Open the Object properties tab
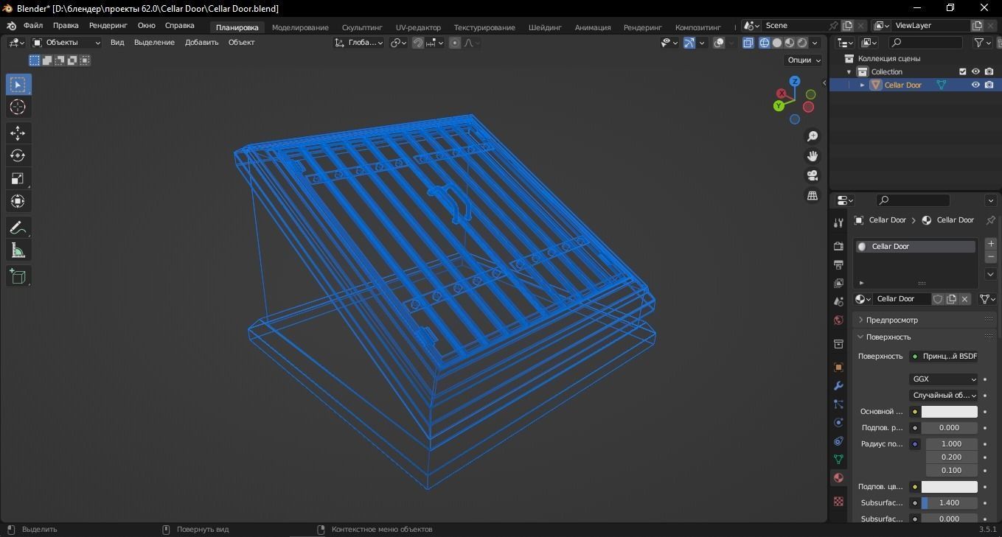Image resolution: width=1002 pixels, height=537 pixels. pos(838,367)
